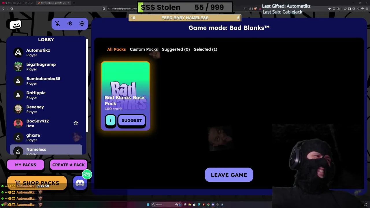Viewport: 370px width, 208px height.
Task: Switch to the Custom Packs tab
Action: pos(144,49)
